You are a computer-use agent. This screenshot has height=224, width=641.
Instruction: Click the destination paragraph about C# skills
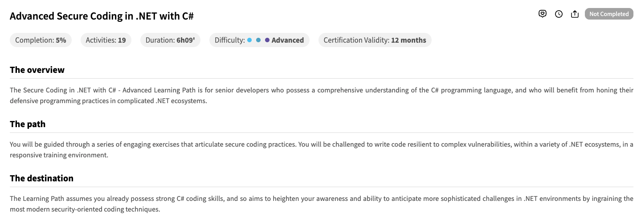pos(321,204)
